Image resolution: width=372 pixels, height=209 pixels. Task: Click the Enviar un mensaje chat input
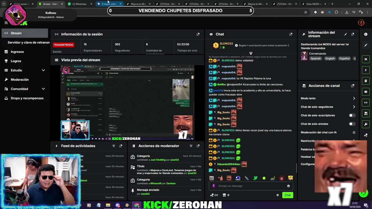[x=251, y=186]
